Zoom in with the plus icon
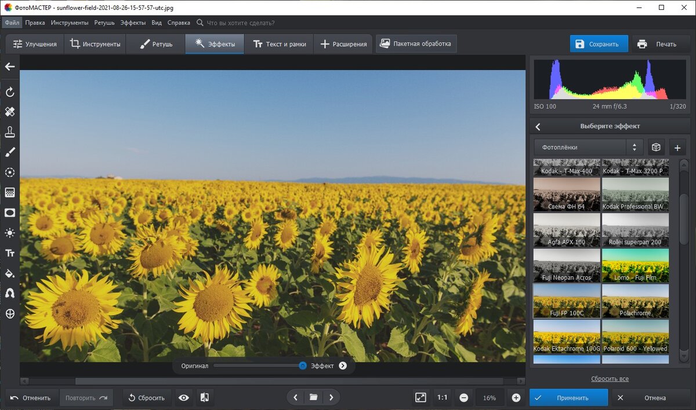 (x=516, y=398)
